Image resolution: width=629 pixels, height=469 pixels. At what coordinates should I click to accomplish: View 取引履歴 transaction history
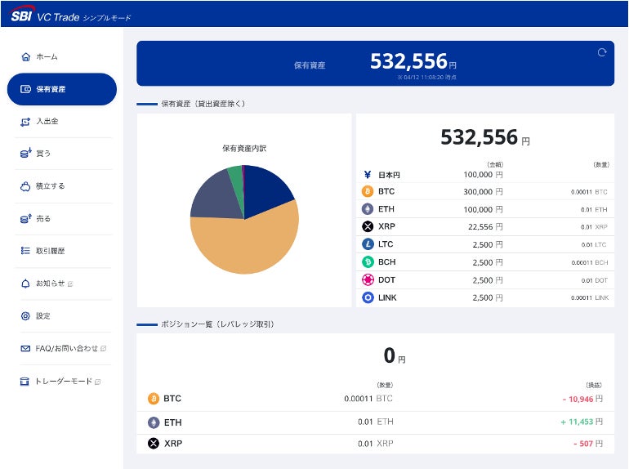(49, 251)
